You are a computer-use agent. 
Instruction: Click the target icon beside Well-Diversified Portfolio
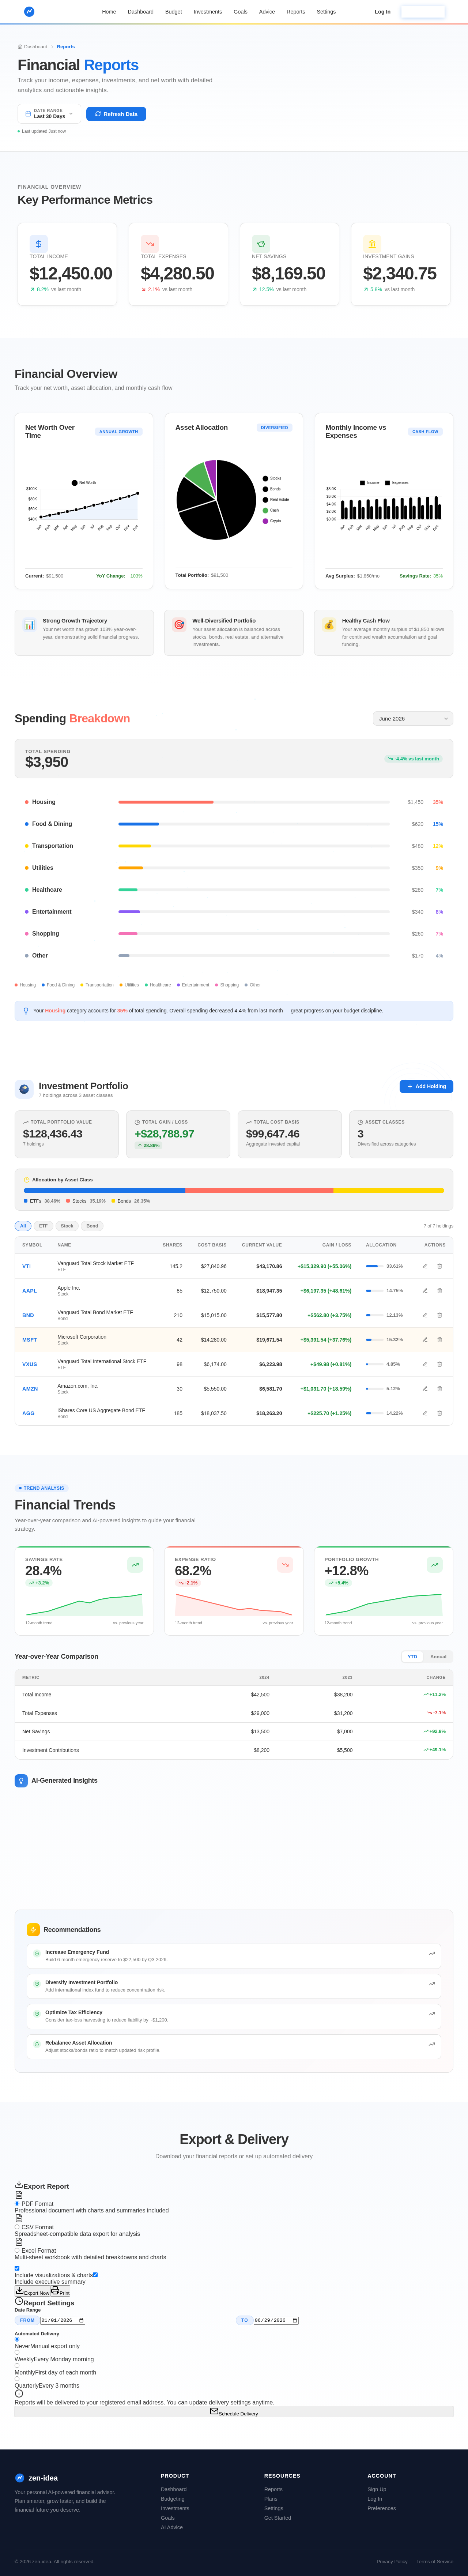[179, 625]
